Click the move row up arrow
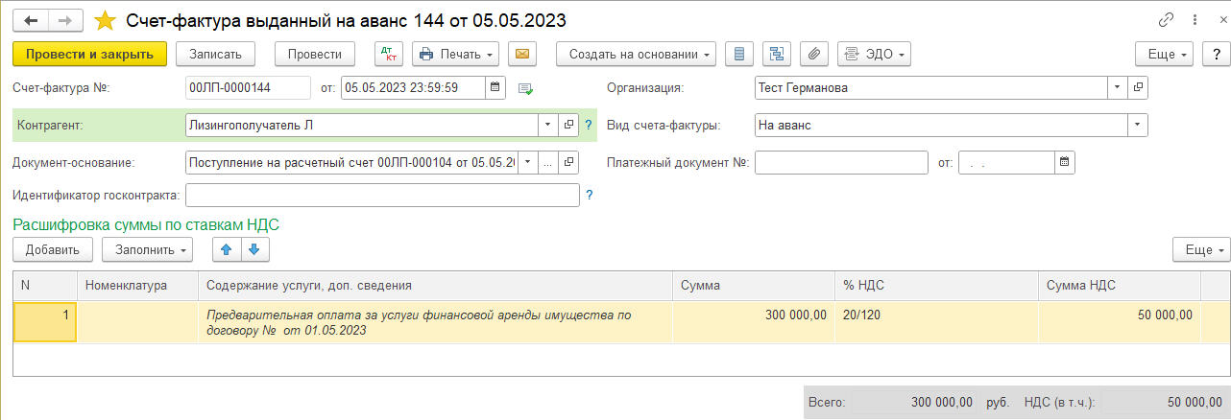This screenshot has width=1231, height=420. 227,249
